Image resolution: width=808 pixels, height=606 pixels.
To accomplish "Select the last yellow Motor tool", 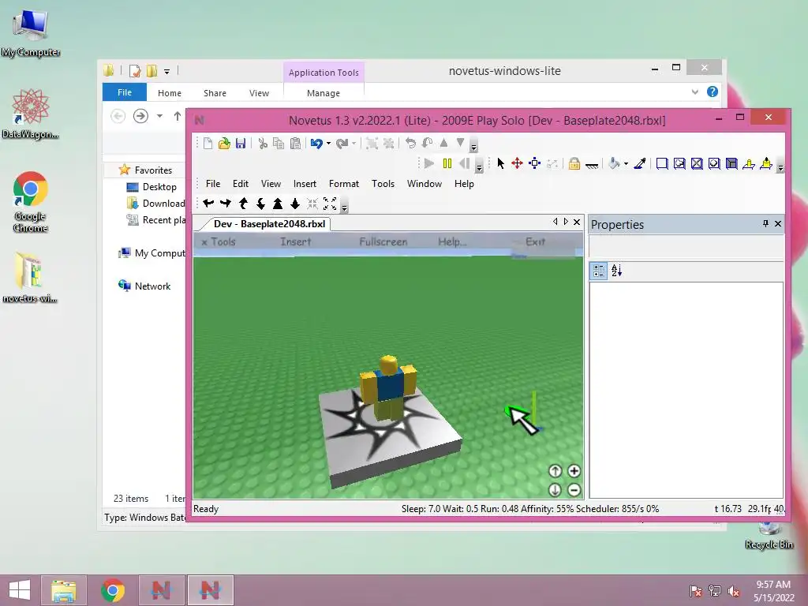I will coord(766,164).
